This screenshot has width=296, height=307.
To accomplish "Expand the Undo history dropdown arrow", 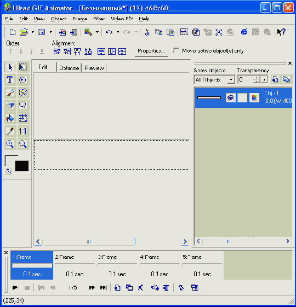I will (x=118, y=32).
